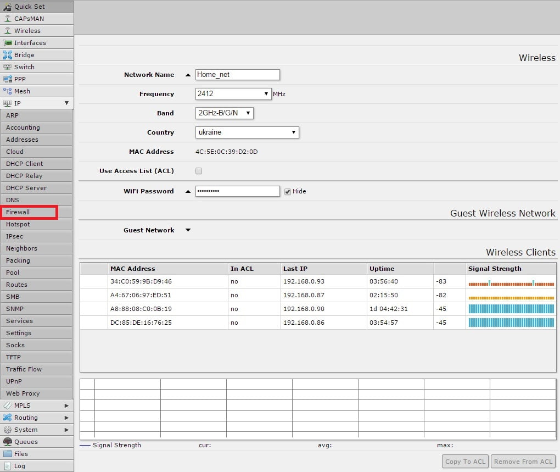Toggle the Use Access List (ACL) checkbox
The width and height of the screenshot is (560, 472).
[199, 171]
